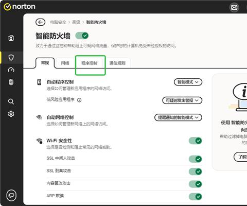This screenshot has height=206, width=247.
Task: Go back with the arrow button
Action: pyautogui.click(x=41, y=22)
